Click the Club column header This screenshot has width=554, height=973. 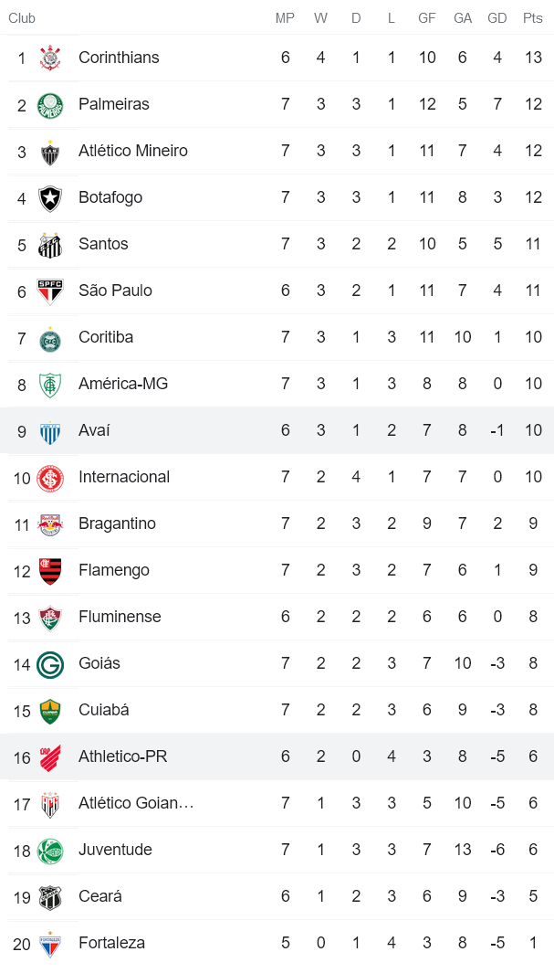pyautogui.click(x=22, y=18)
